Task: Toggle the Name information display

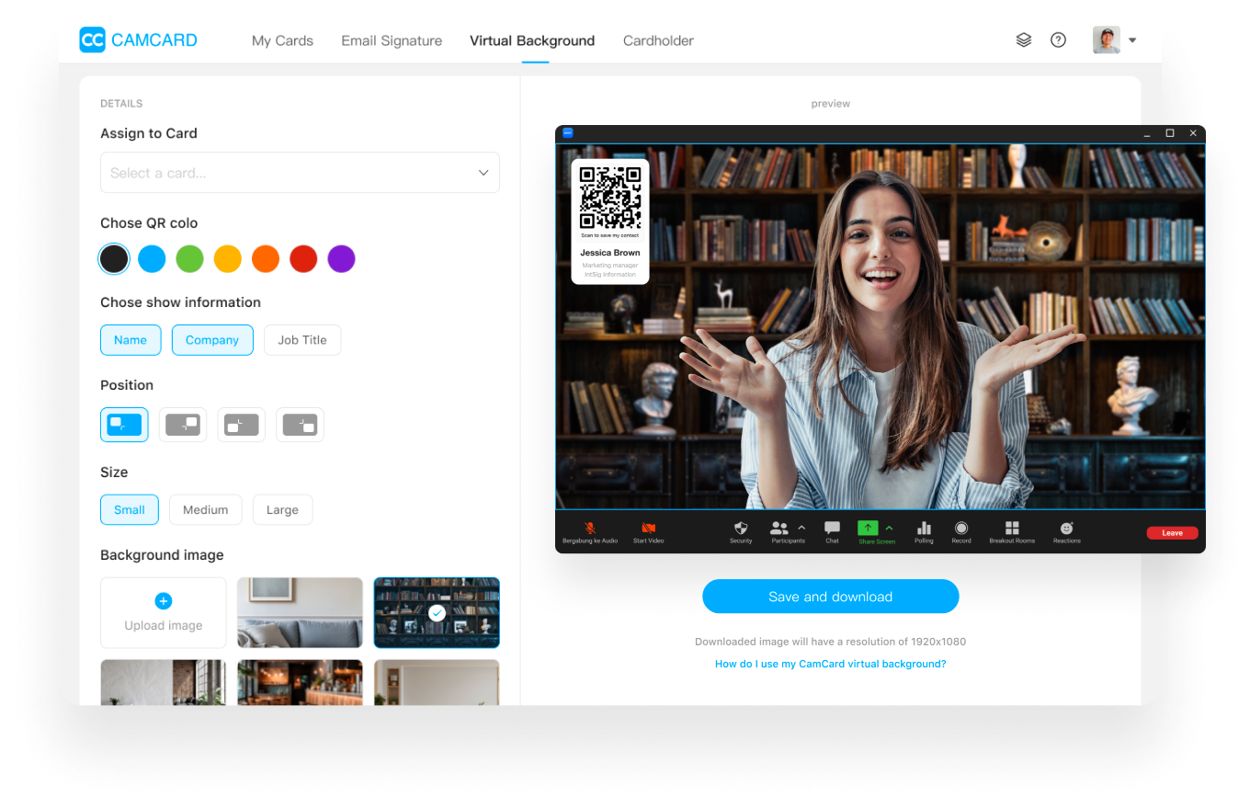Action: (x=131, y=340)
